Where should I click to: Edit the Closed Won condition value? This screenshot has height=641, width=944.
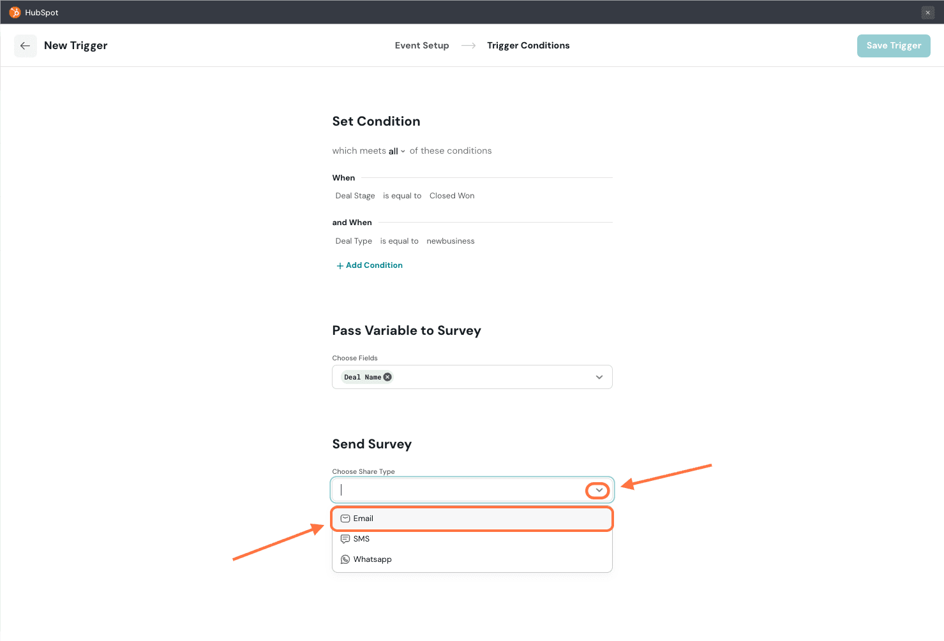click(x=452, y=196)
